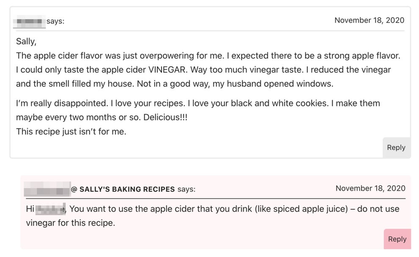Screen dimensions: 419x257
Task: Click the timestamp on Sally's reply comment
Action: [370, 188]
